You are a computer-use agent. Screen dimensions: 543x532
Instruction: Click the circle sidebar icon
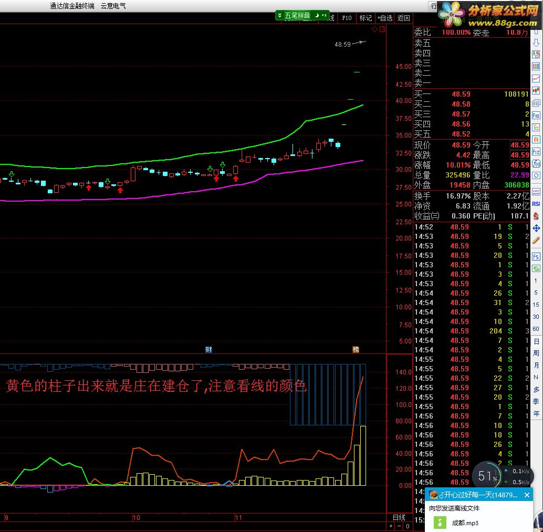[x=536, y=175]
